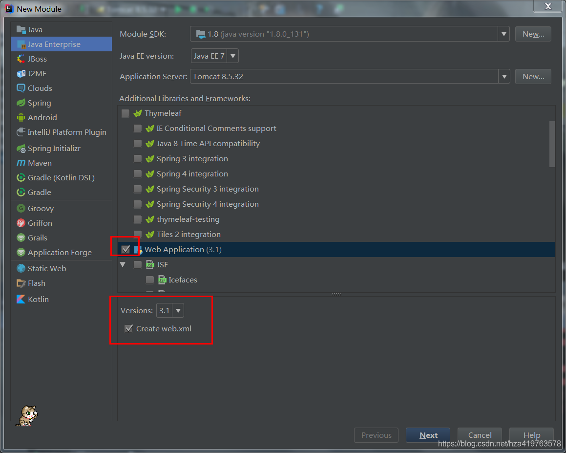
Task: Click the Grails icon in sidebar
Action: pos(21,237)
